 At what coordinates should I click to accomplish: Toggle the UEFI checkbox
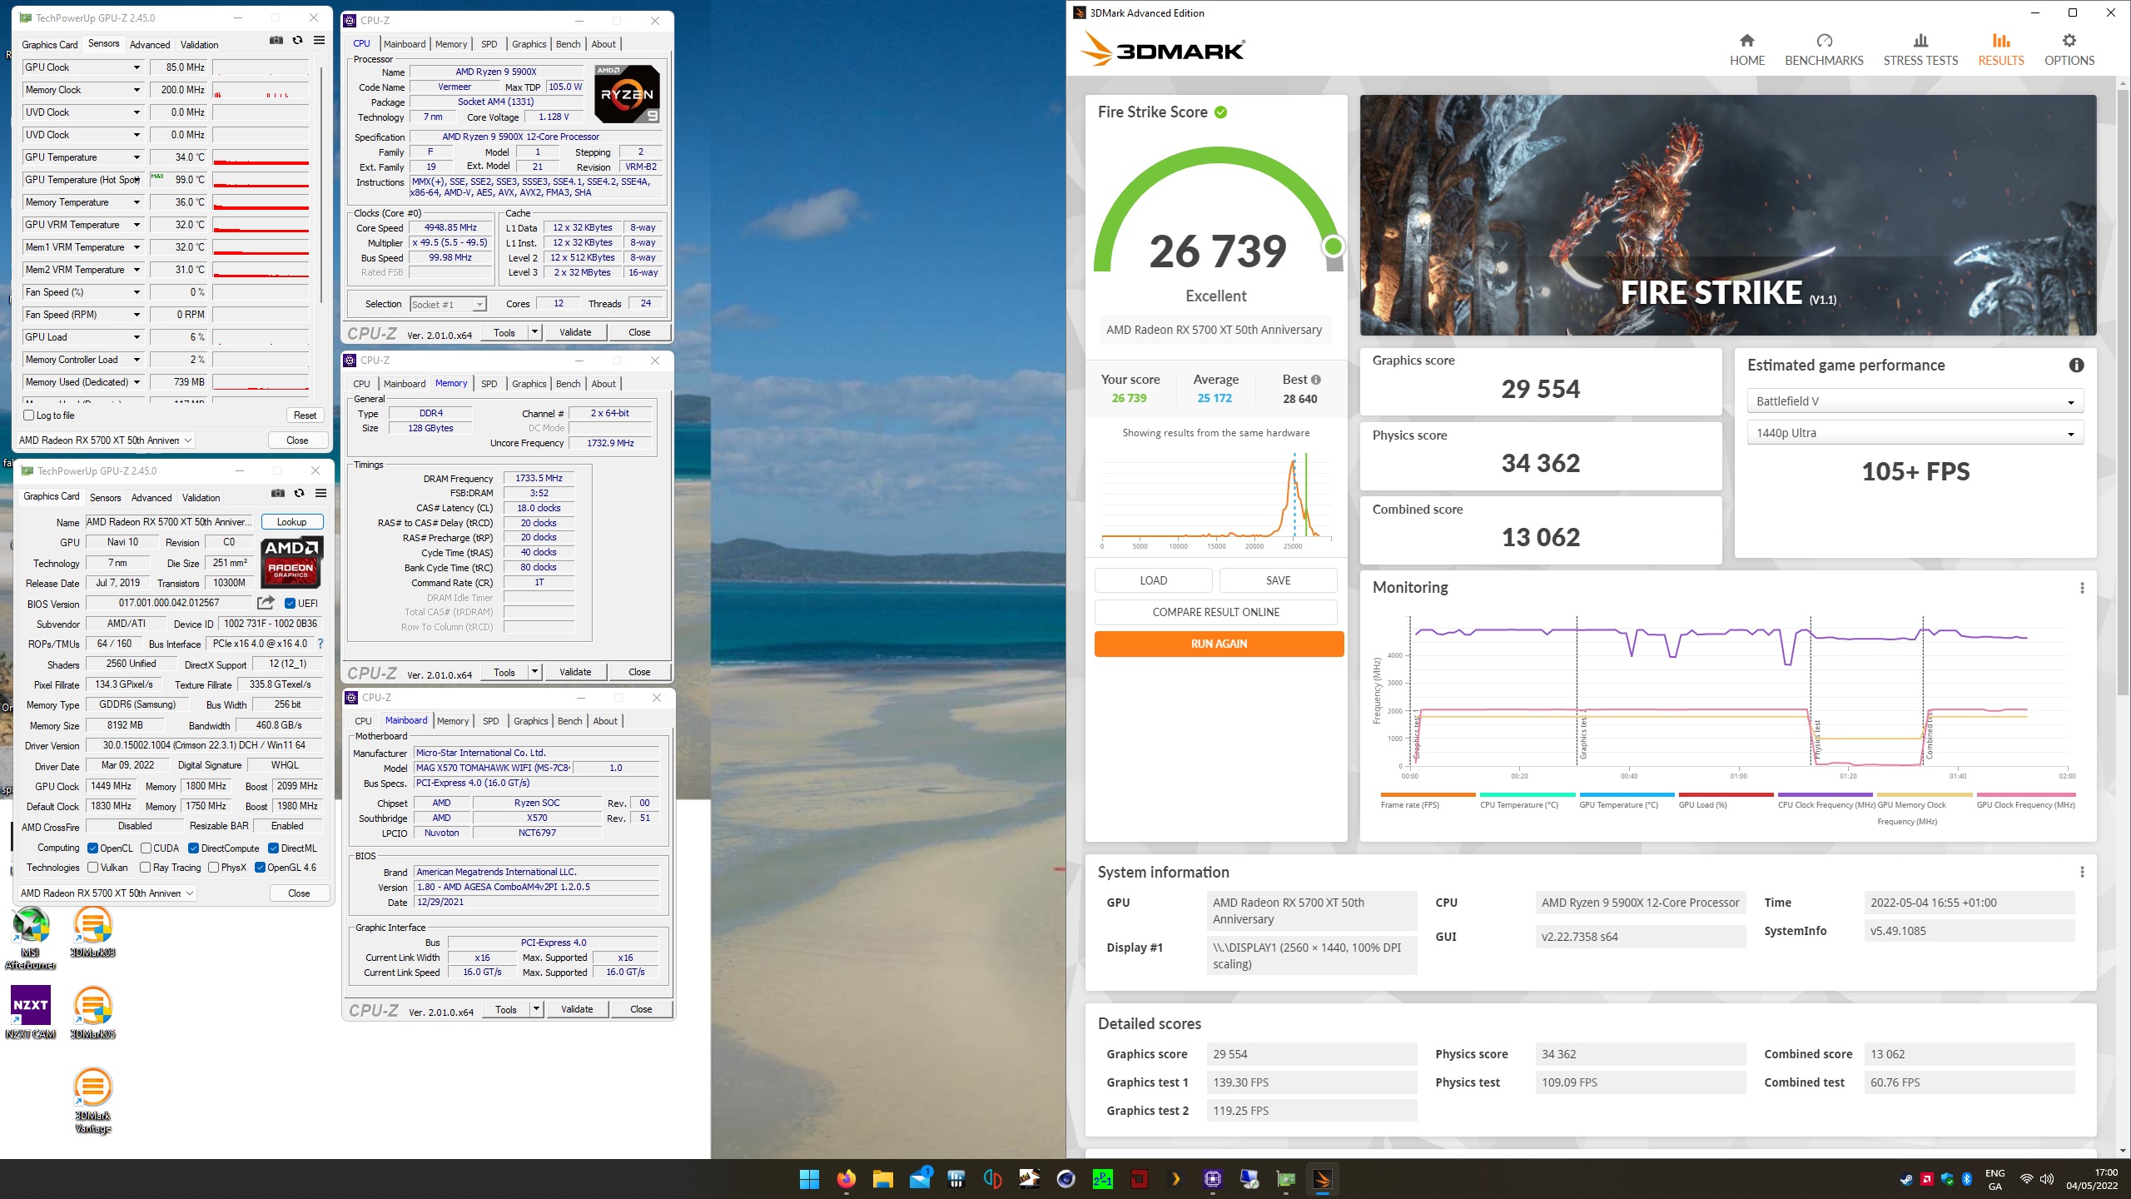(x=290, y=604)
